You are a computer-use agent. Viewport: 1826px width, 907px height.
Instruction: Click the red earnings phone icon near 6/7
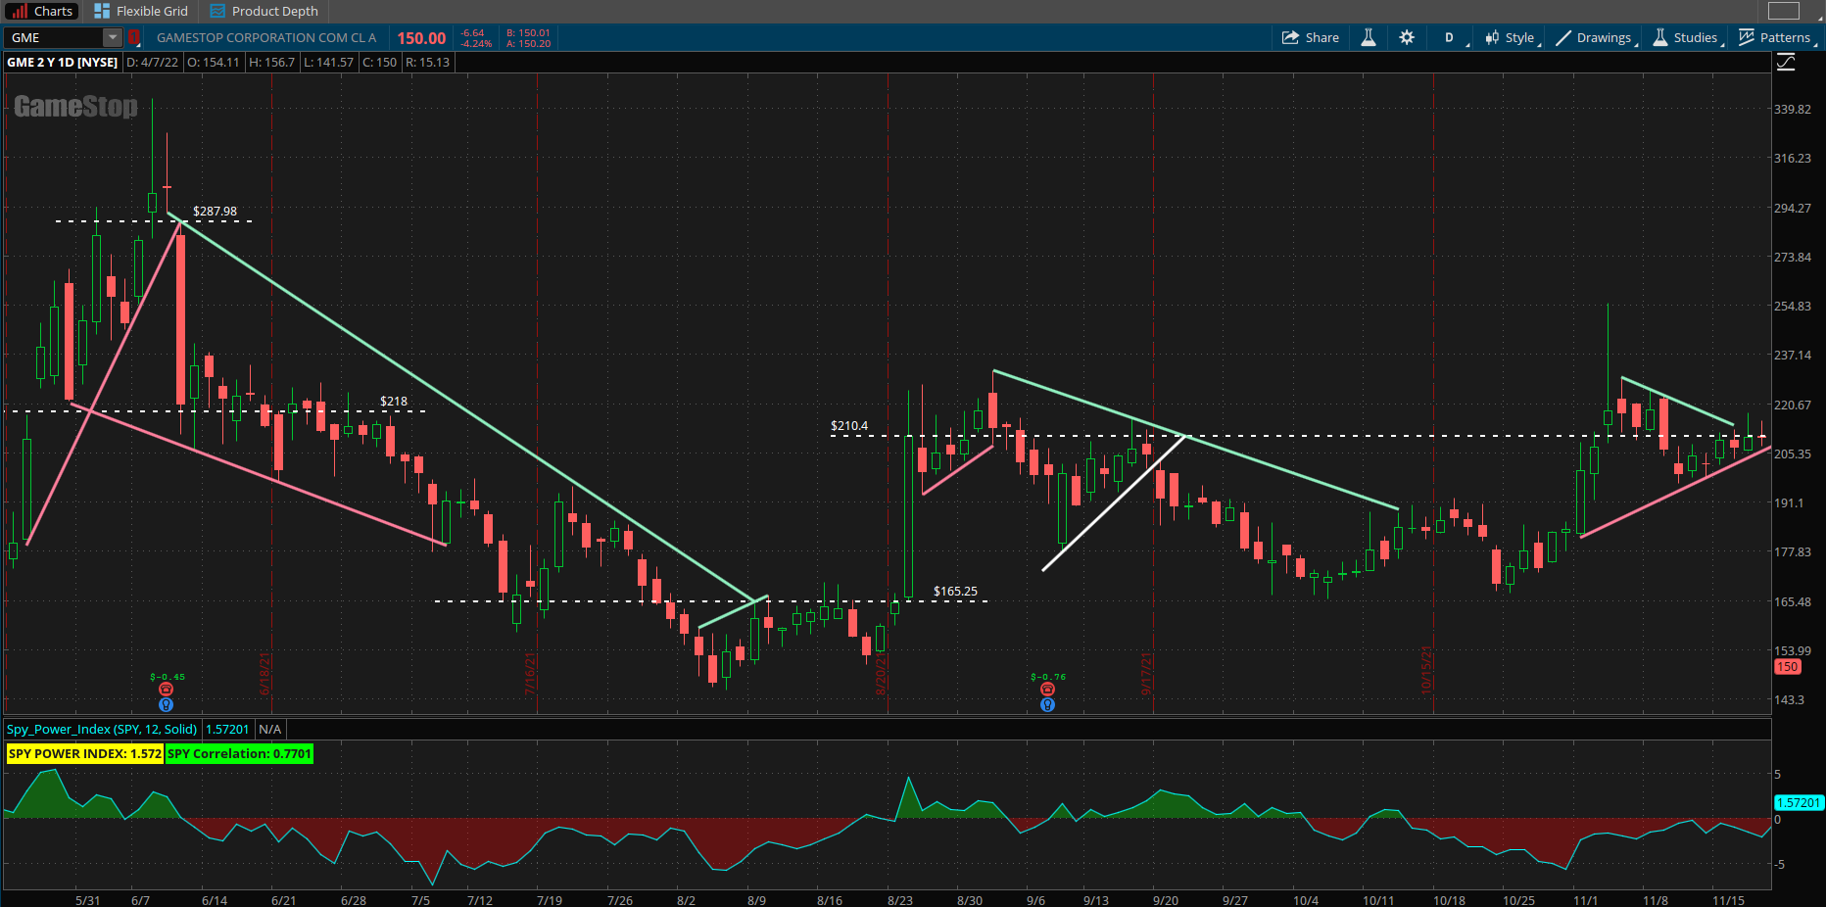(x=166, y=690)
